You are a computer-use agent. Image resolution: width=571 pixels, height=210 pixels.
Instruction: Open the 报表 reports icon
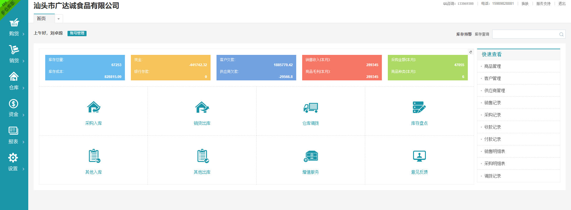[x=13, y=131]
